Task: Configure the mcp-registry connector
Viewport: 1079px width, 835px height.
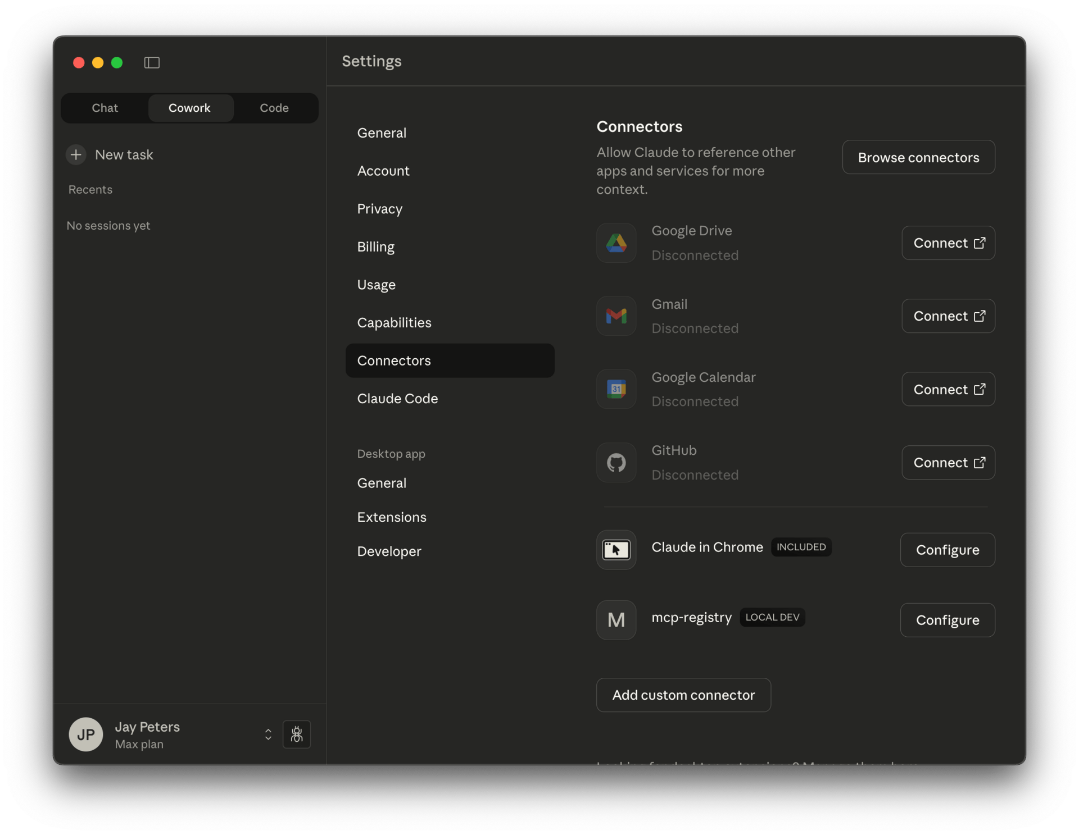Action: (947, 620)
